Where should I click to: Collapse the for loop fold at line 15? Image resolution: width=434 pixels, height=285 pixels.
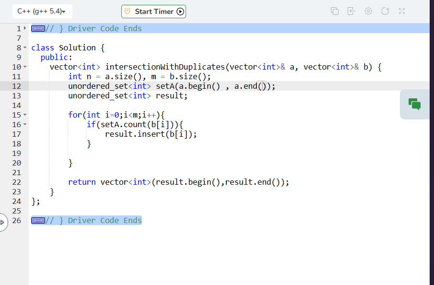(25, 115)
